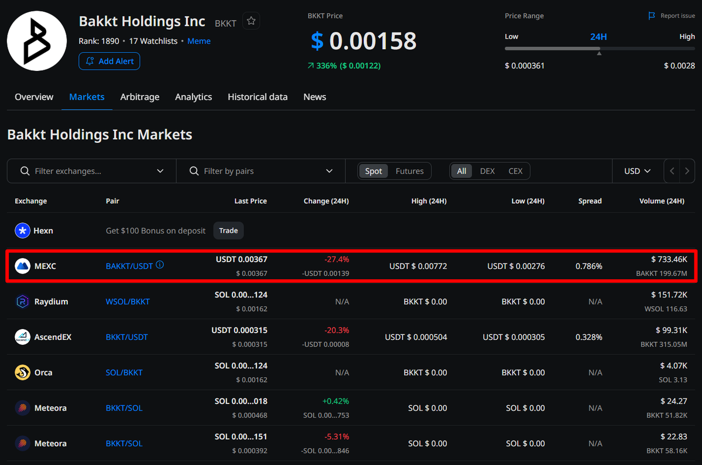Viewport: 702px width, 465px height.
Task: Click the Hexn exchange name
Action: click(43, 231)
